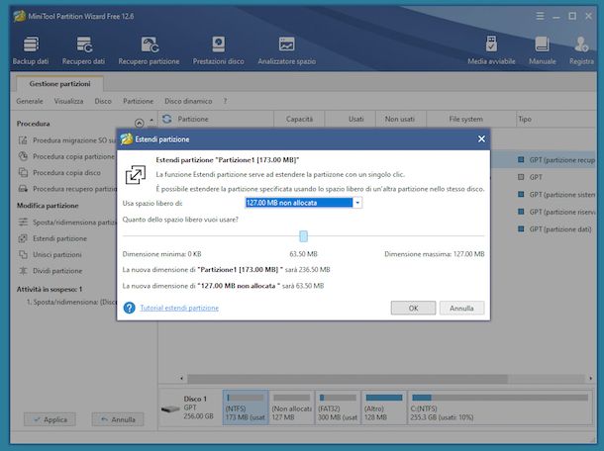
Task: Choose Unisci partizioni in the sidebar
Action: 50,255
